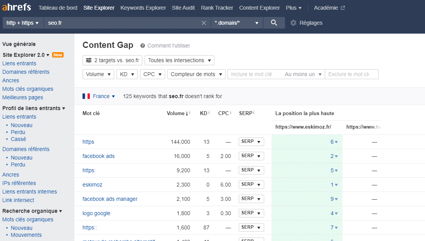425x241 pixels.
Task: Open Réglages via the gear icon
Action: pos(293,23)
